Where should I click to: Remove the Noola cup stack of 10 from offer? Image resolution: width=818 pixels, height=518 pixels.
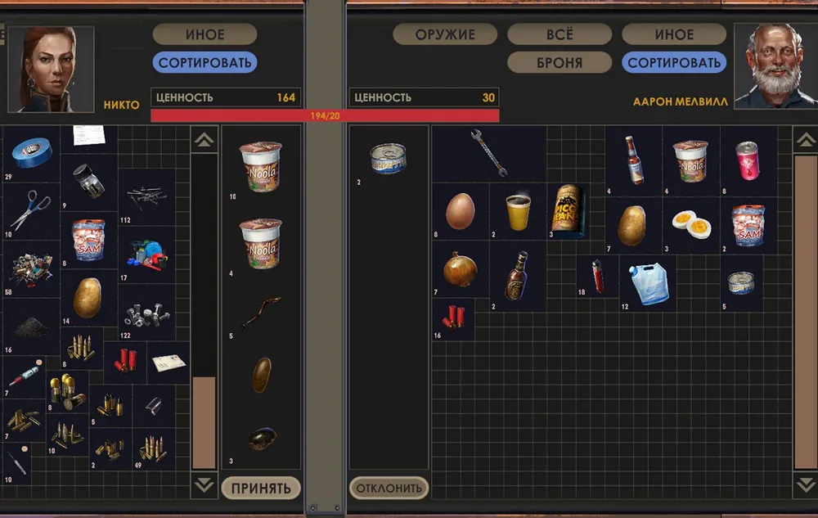pos(261,168)
